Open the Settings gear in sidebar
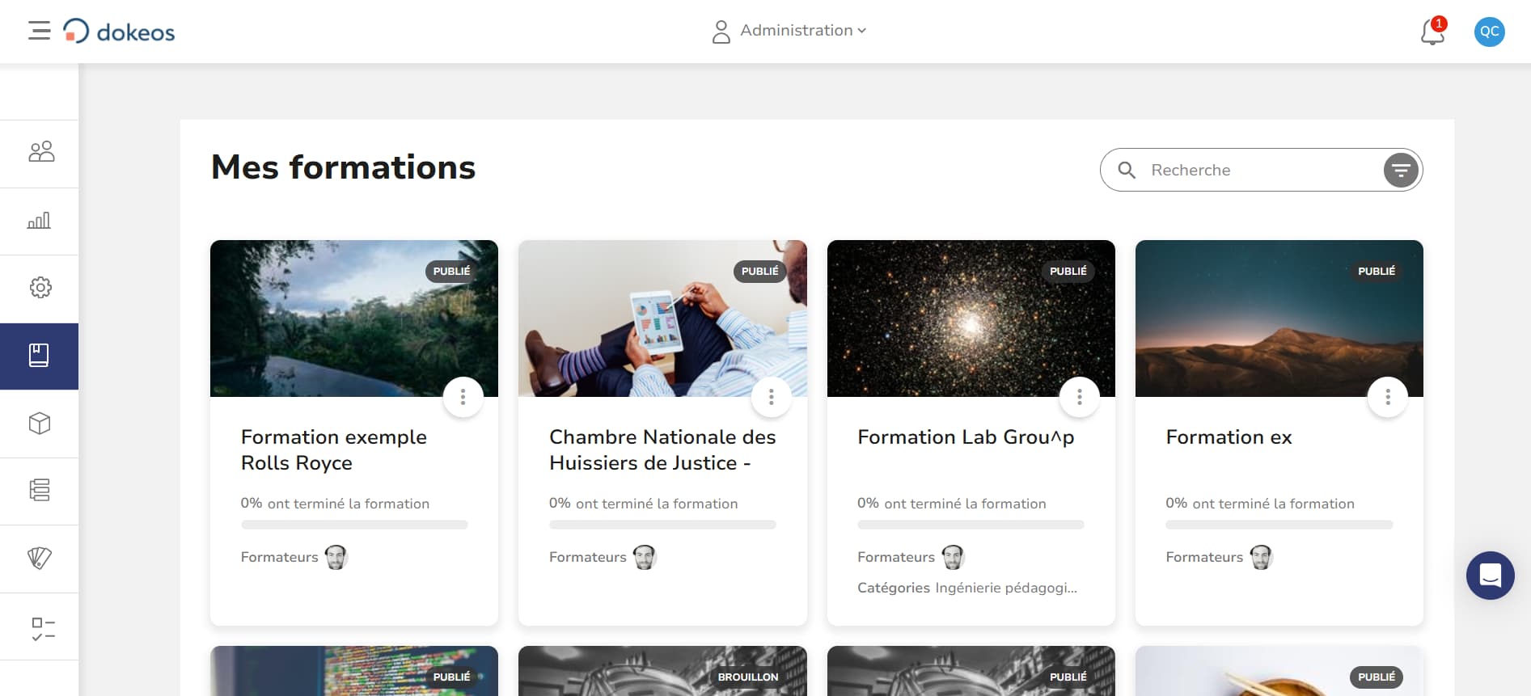This screenshot has width=1531, height=696. click(x=40, y=288)
